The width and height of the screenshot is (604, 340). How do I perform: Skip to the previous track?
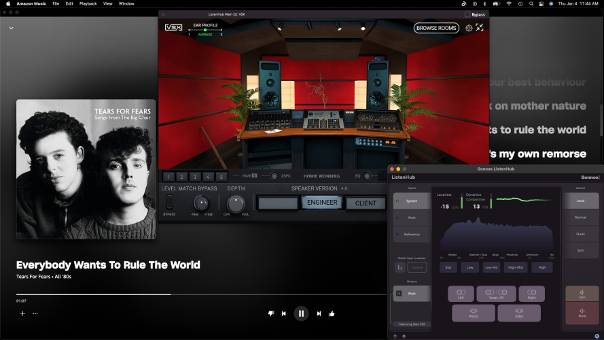[x=284, y=313]
